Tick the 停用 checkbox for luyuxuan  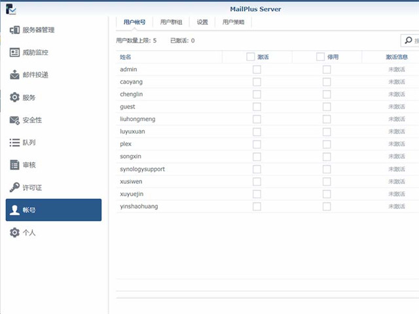pyautogui.click(x=327, y=131)
